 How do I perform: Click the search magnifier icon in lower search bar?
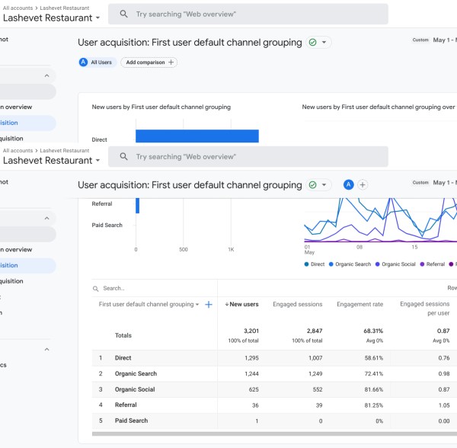coord(123,156)
